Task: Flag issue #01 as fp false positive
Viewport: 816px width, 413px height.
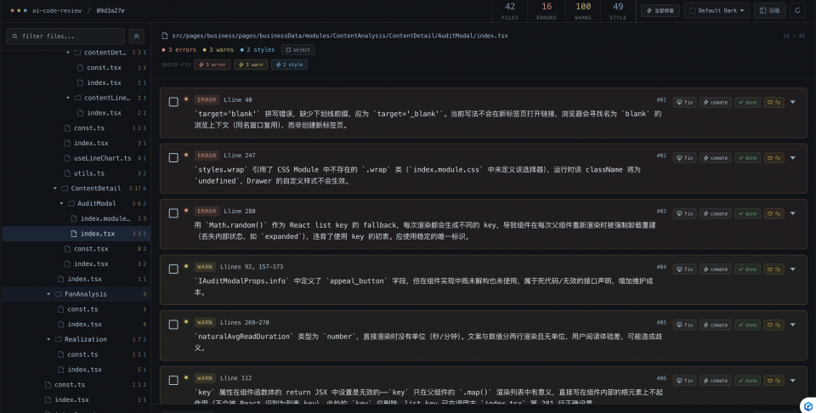Action: click(x=773, y=103)
